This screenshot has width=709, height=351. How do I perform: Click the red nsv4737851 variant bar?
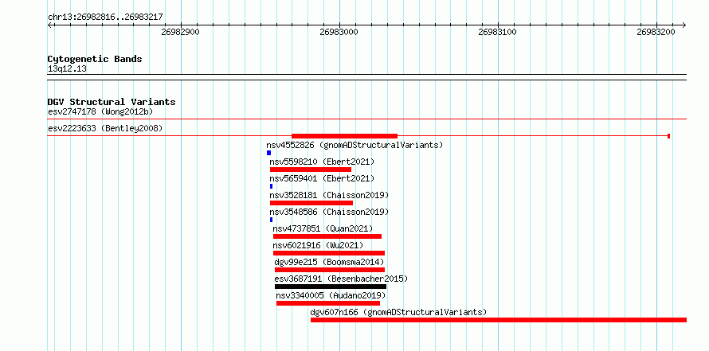[327, 236]
